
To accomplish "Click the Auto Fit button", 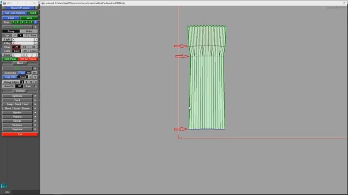I will click(9, 86).
